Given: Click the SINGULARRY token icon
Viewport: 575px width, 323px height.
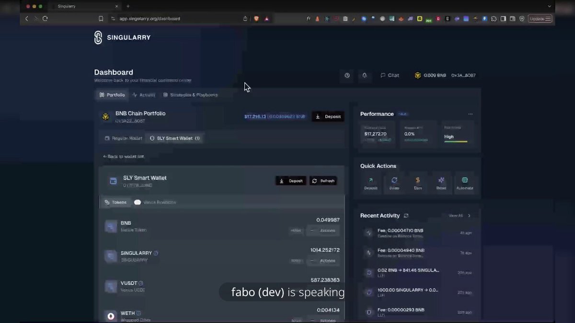Looking at the screenshot, I should (111, 256).
